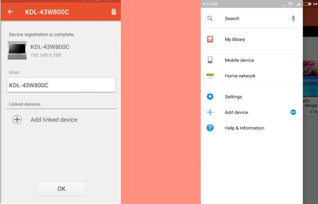The image size is (318, 204).
Task: Tap the Add device plus icon
Action: pos(210,112)
